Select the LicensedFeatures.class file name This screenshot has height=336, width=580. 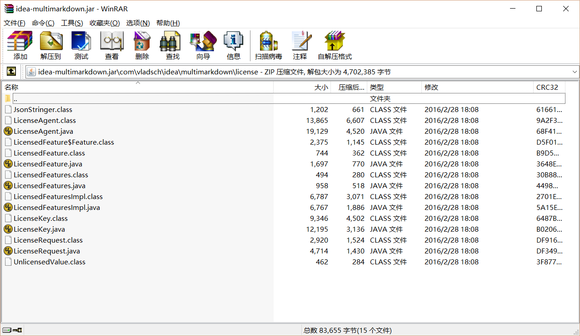51,175
